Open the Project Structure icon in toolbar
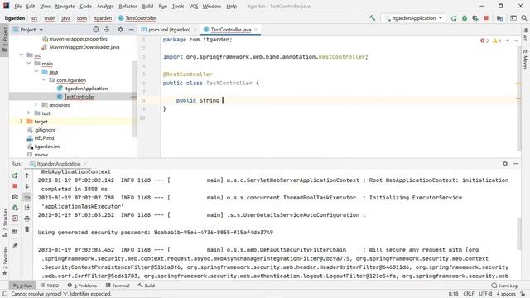The height and width of the screenshot is (298, 530). 500,18
